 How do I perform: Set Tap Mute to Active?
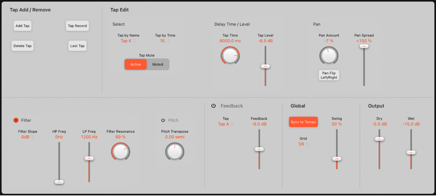point(135,64)
